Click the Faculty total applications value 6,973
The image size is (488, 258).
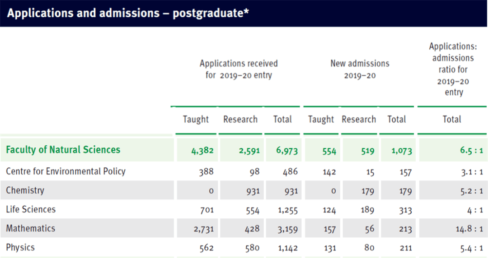click(286, 151)
